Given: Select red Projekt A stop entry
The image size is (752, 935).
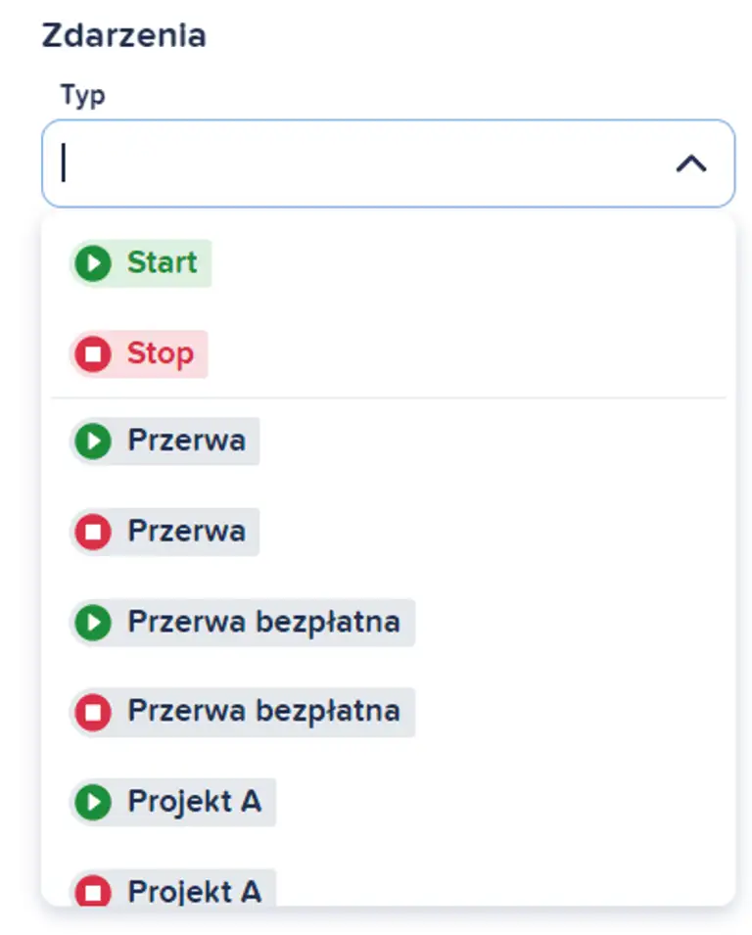Looking at the screenshot, I should 195,892.
